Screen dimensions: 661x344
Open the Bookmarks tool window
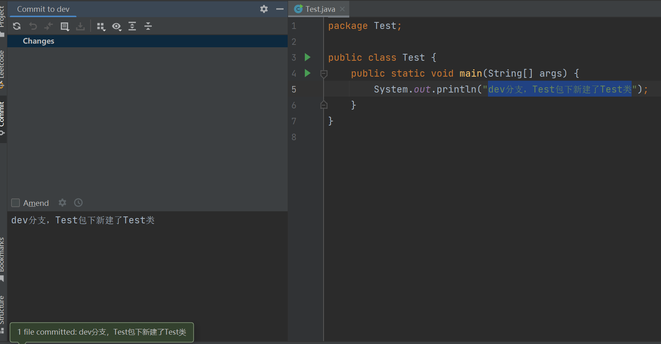2,259
